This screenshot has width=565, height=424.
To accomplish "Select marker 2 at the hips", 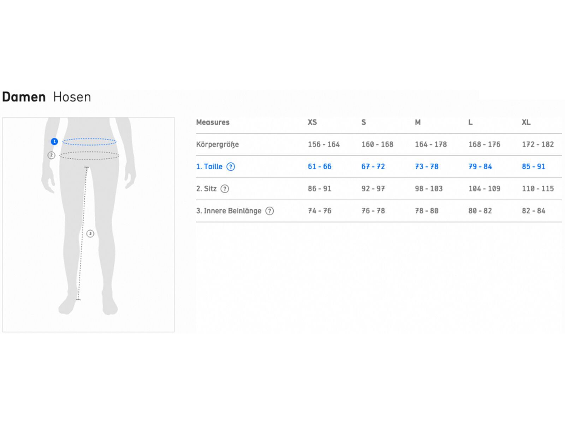I will click(x=52, y=155).
